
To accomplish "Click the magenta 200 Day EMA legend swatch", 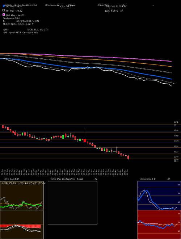I will [x=4, y=14].
